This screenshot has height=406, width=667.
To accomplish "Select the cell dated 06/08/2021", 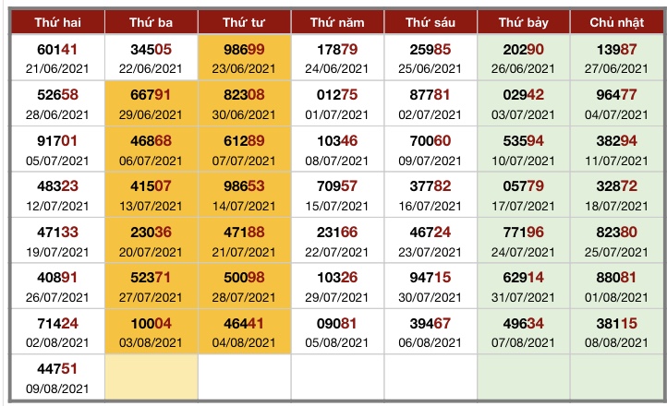I will 431,331.
